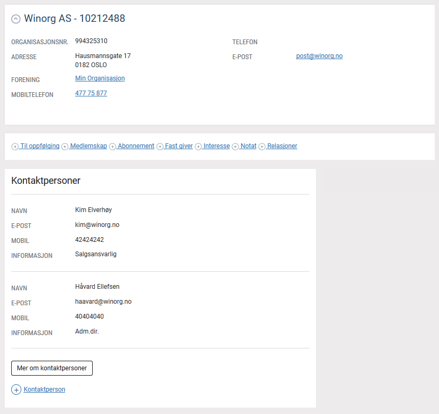Click the email kim@winorg.no
The height and width of the screenshot is (414, 439).
97,225
